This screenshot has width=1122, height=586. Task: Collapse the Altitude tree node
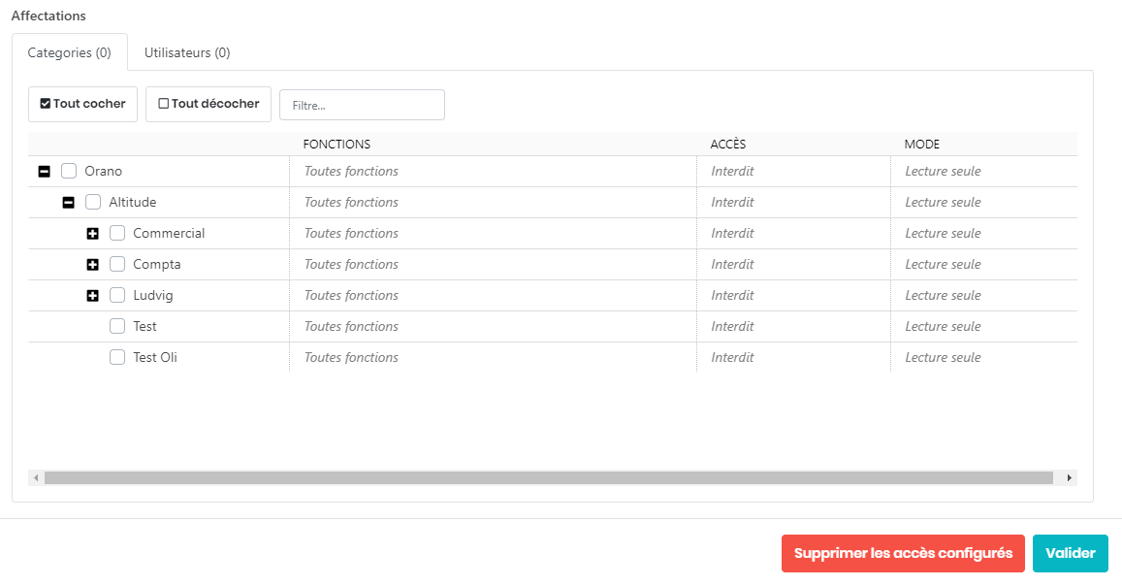tap(69, 203)
